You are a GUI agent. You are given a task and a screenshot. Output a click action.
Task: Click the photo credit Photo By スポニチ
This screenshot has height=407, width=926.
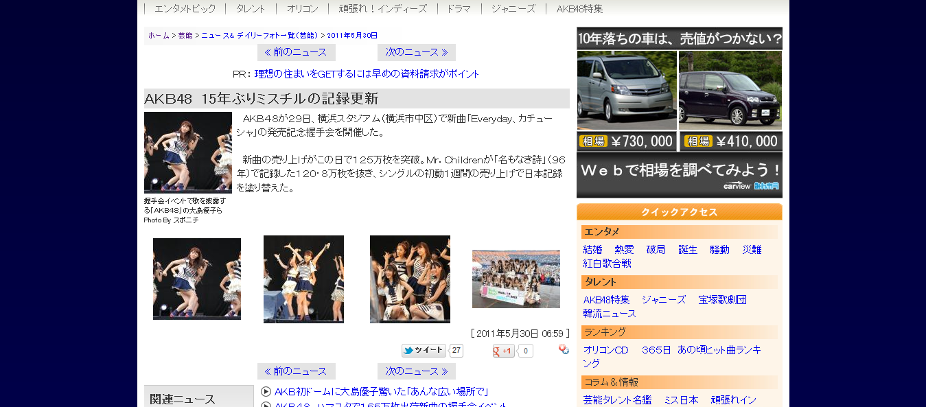[172, 220]
